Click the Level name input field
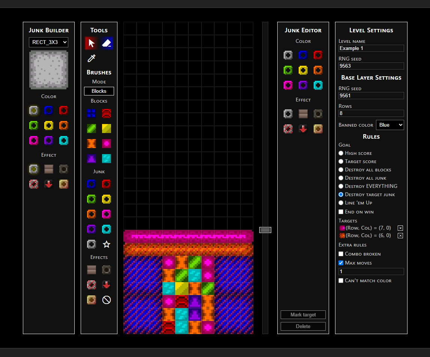Image resolution: width=430 pixels, height=357 pixels. coord(371,48)
